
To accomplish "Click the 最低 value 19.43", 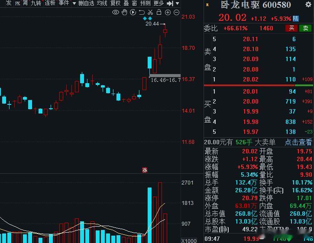I will (x=304, y=167).
